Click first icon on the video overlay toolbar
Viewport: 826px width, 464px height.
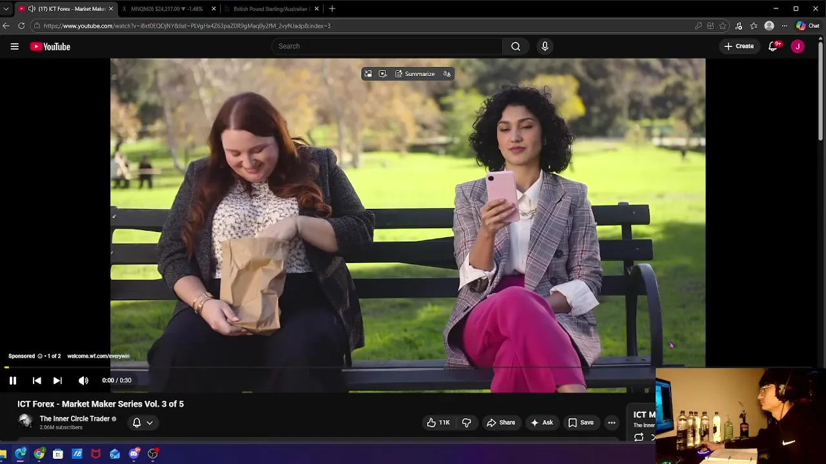(x=368, y=74)
